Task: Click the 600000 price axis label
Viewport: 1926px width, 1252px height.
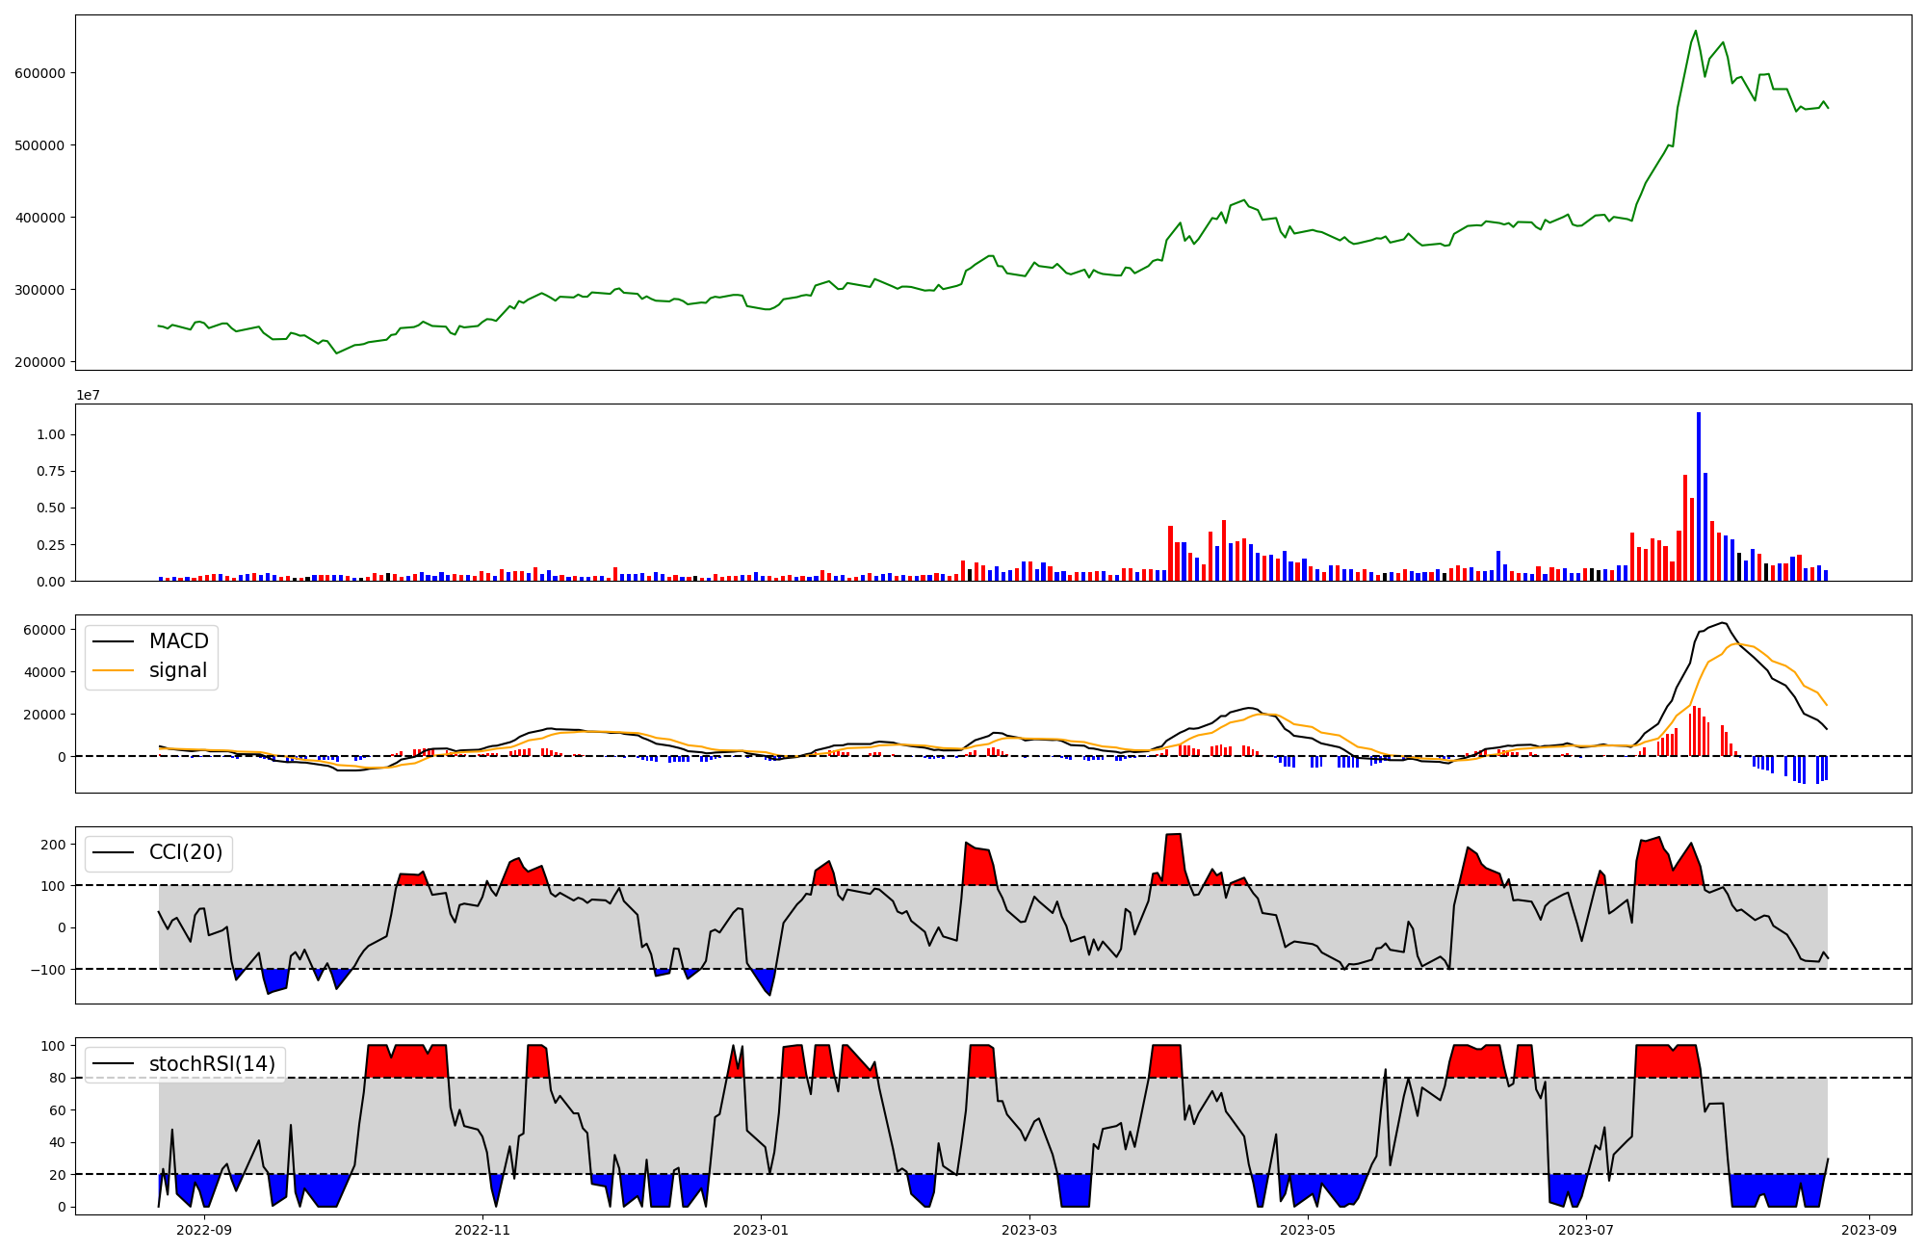Action: pyautogui.click(x=39, y=73)
